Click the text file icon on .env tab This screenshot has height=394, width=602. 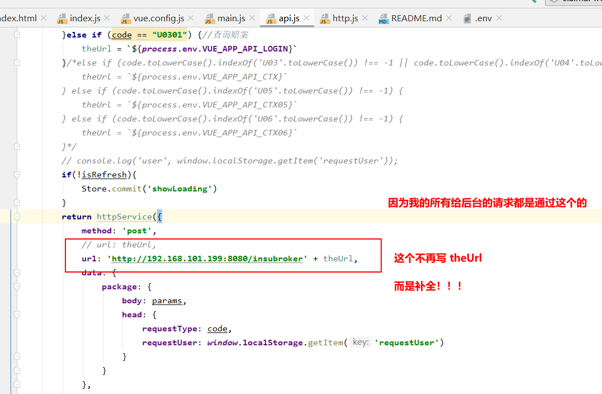467,18
